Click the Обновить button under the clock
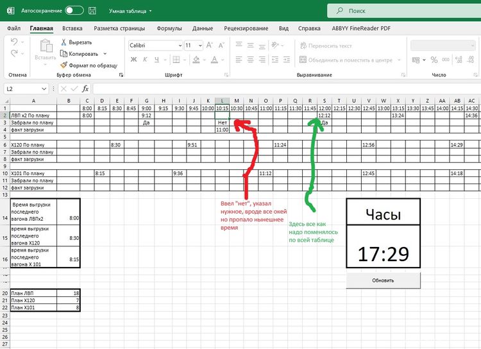The image size is (481, 349). tap(383, 280)
